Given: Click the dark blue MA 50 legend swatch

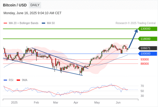Looking at the screenshot, I should coord(43,23).
